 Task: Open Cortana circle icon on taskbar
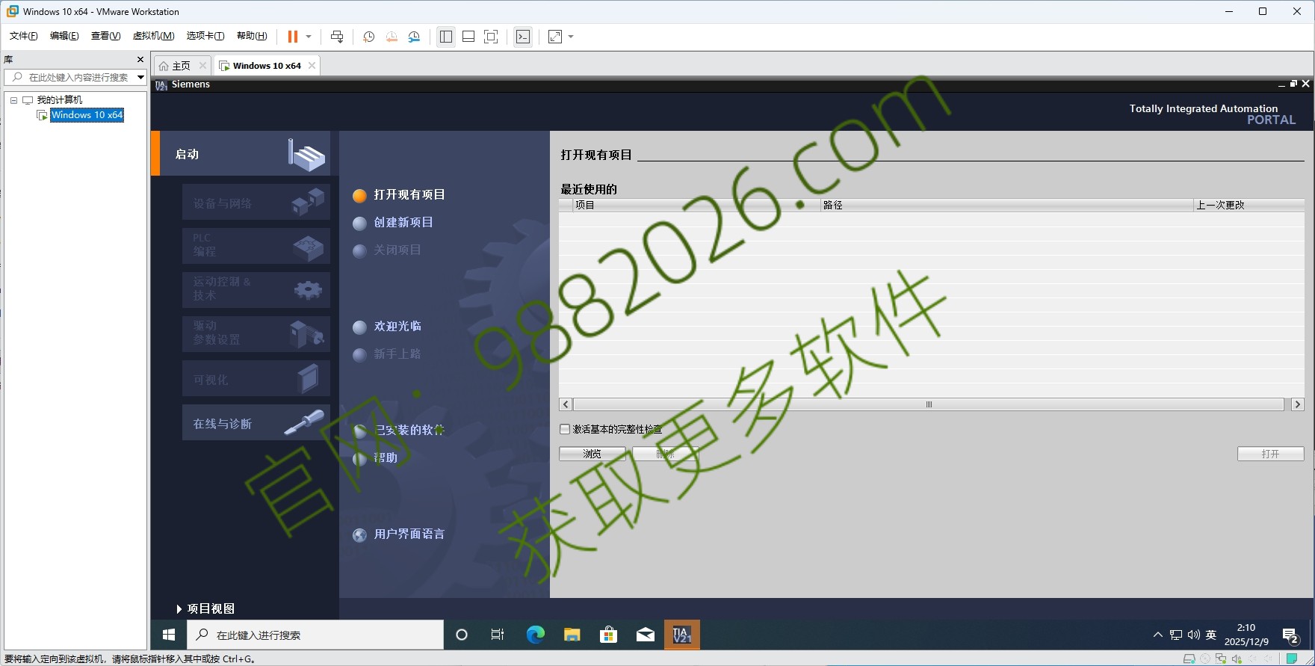[x=462, y=635]
